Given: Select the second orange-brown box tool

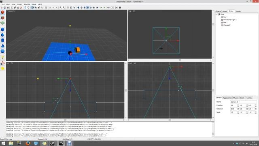Looking at the screenshot, I should [x=2, y=17].
